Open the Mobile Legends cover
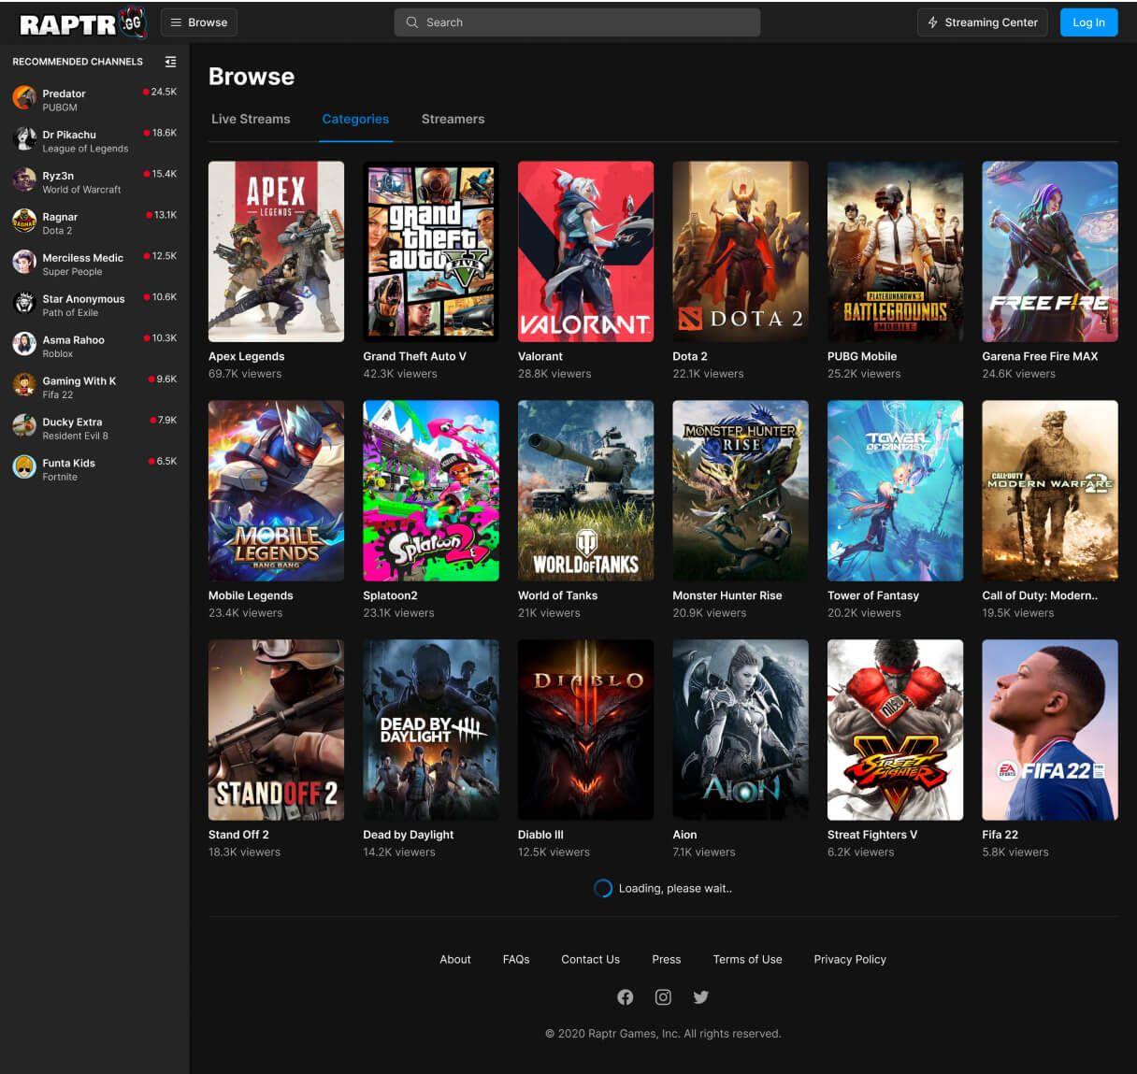This screenshot has width=1137, height=1074. (x=276, y=491)
